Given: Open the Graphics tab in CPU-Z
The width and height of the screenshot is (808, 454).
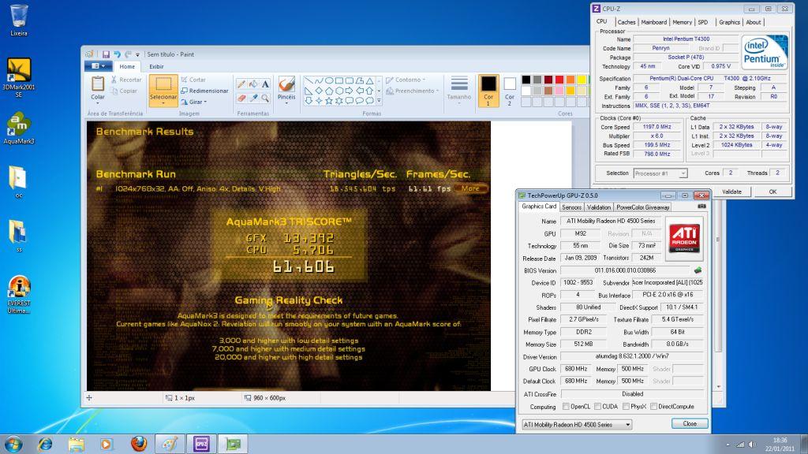Looking at the screenshot, I should (729, 22).
